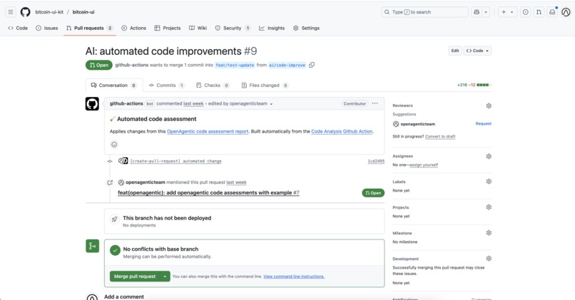Open notifications inbox icon

(552, 12)
